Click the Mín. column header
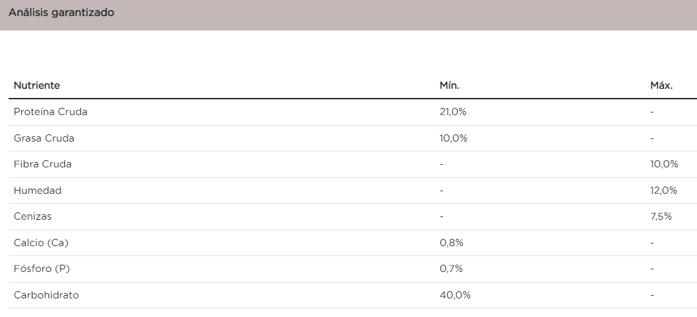 tap(449, 85)
